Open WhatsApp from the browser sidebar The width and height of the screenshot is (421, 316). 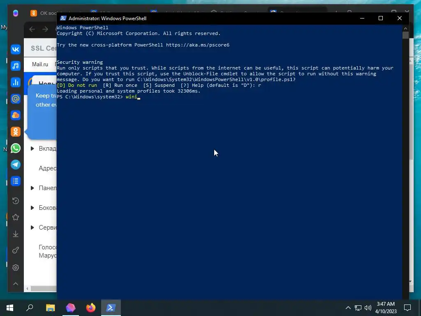tap(16, 148)
